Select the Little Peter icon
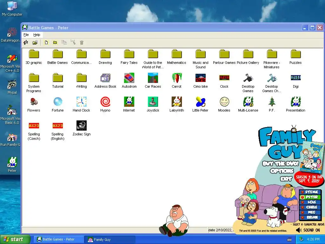 click(x=201, y=102)
